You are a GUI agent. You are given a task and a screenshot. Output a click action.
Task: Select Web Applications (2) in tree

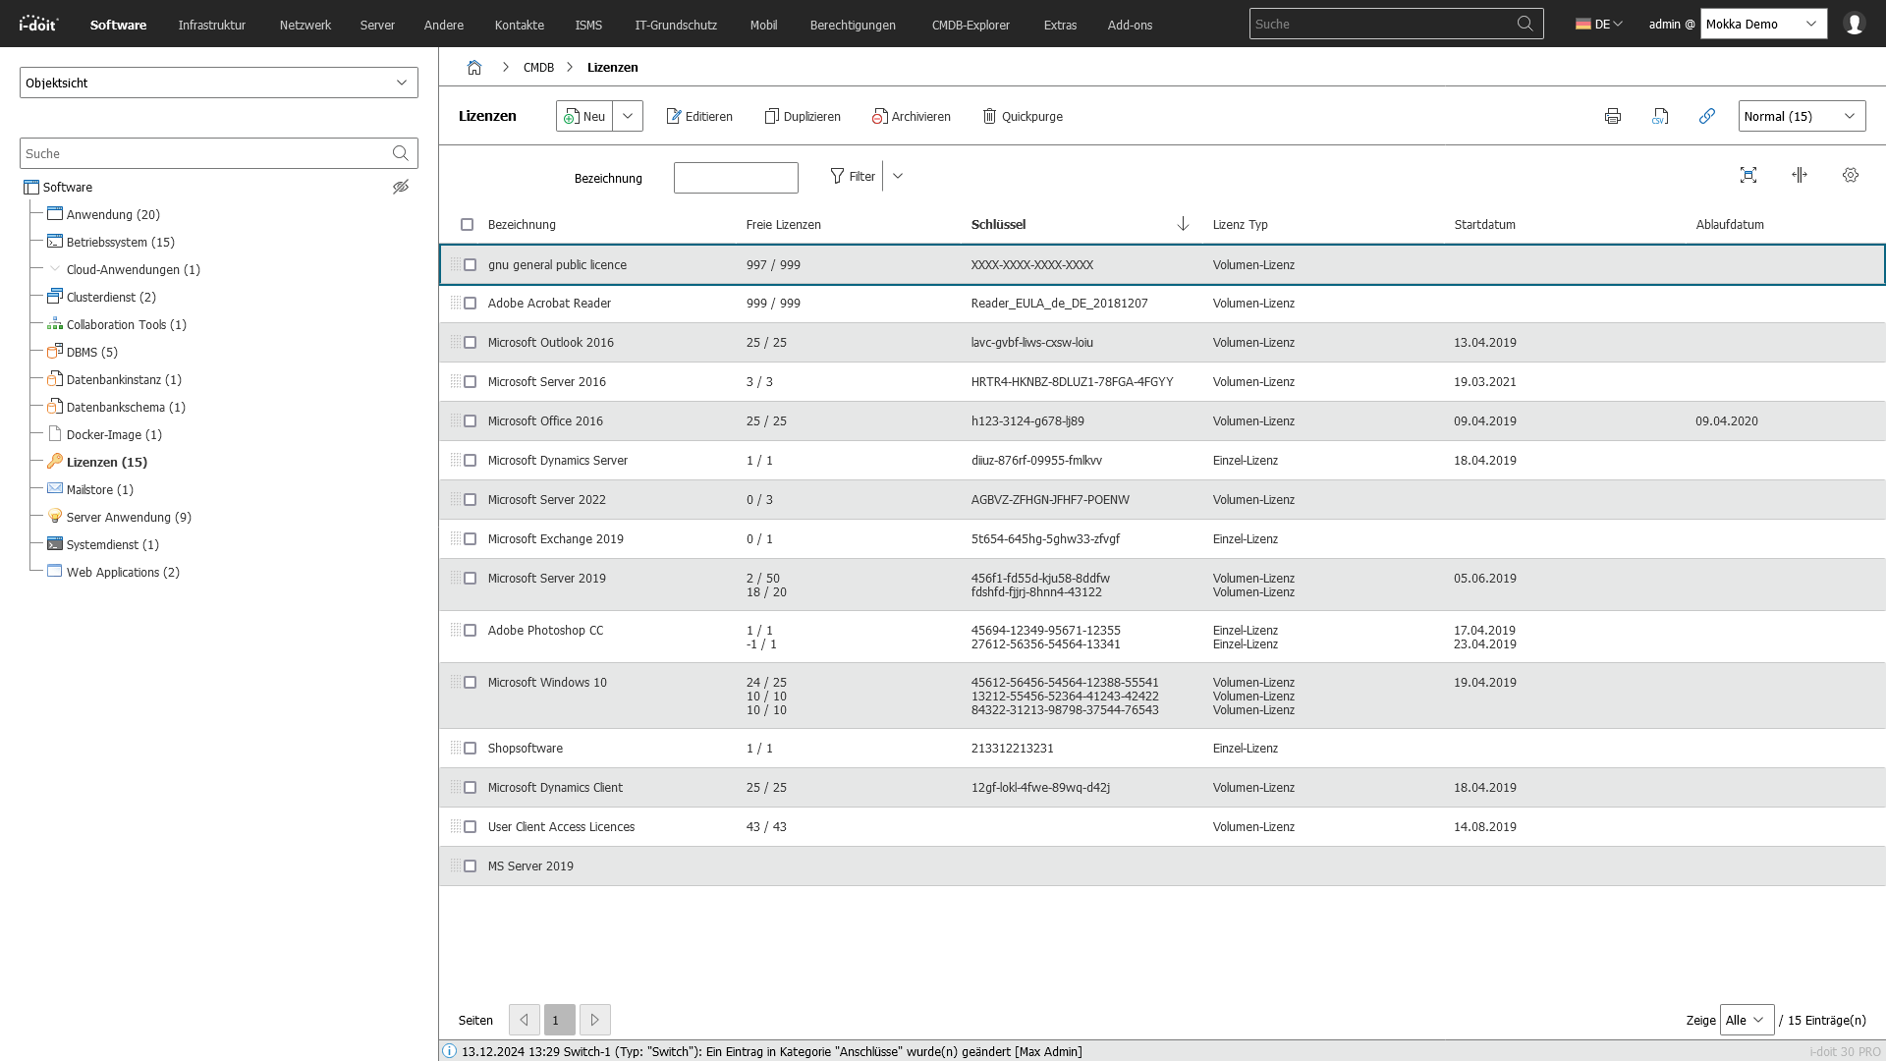[x=123, y=572]
